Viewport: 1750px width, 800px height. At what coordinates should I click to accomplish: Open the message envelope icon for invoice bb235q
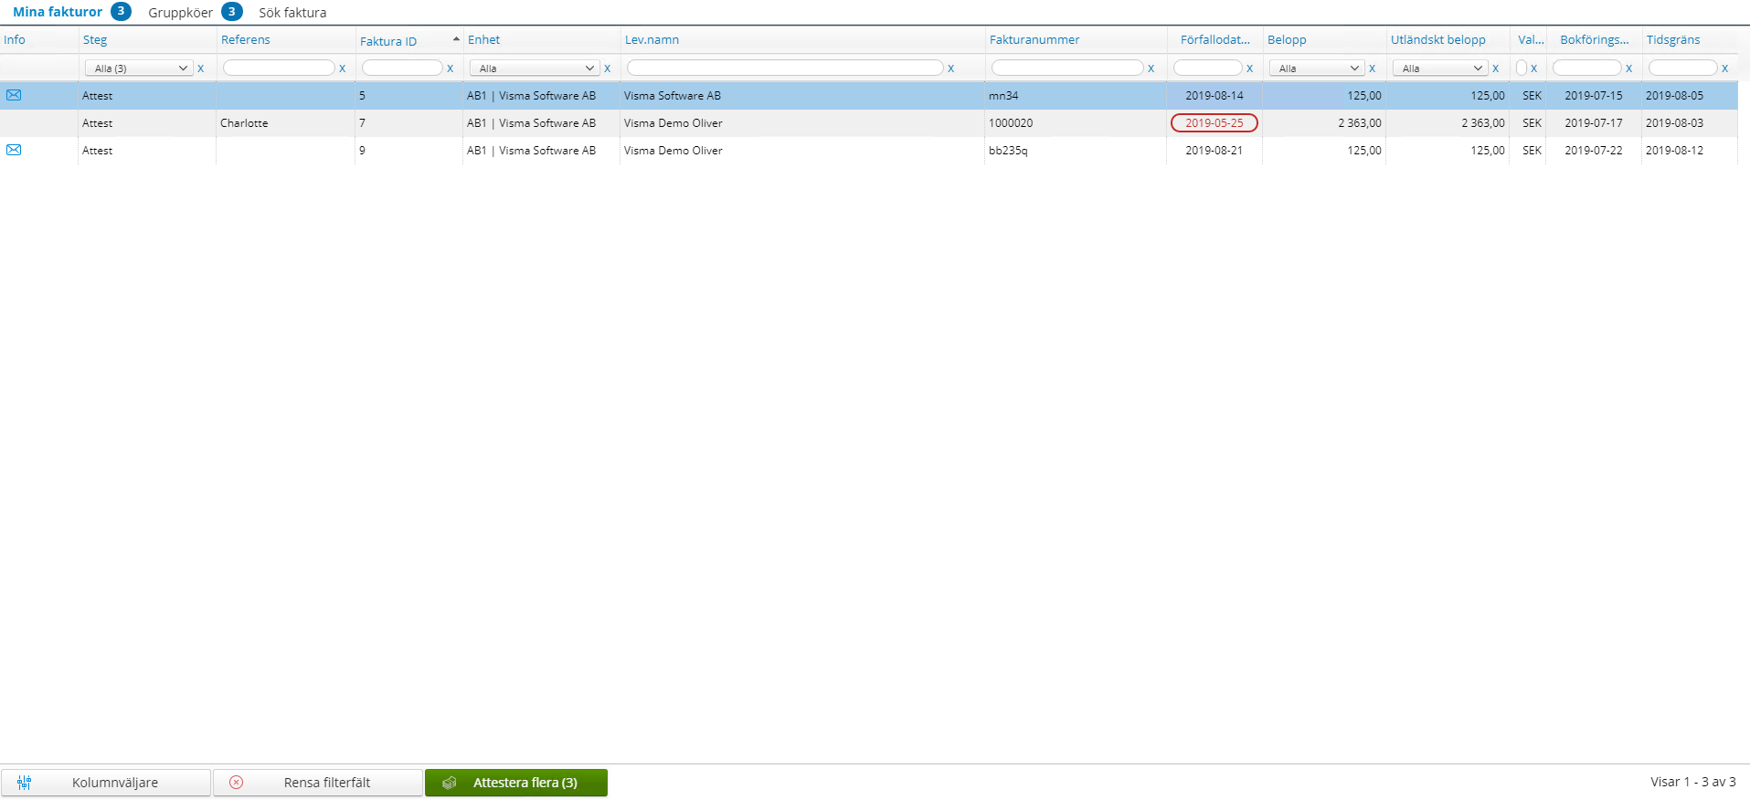14,150
